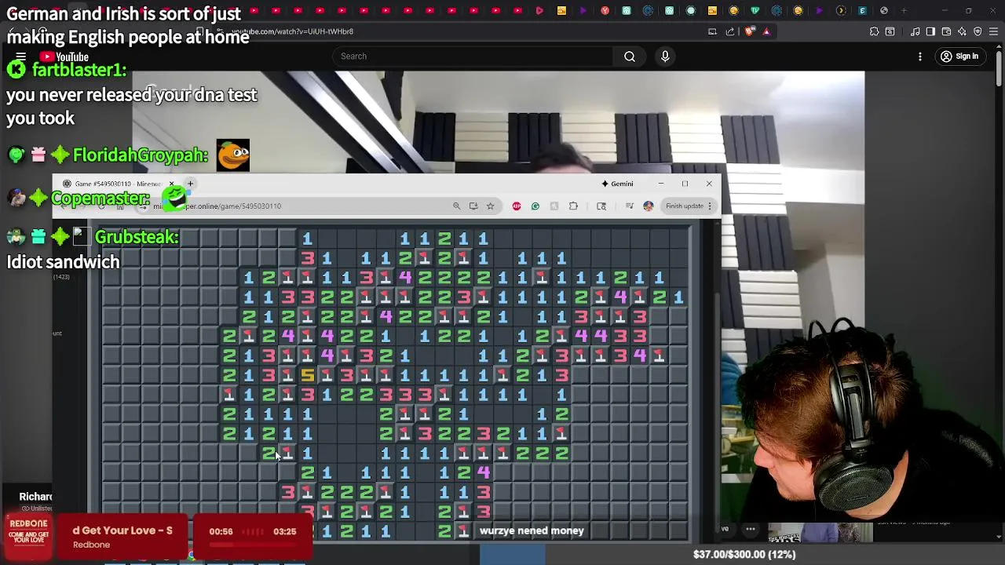Click the YouTube Sign in button
Screen dimensions: 1005x565
tap(959, 56)
